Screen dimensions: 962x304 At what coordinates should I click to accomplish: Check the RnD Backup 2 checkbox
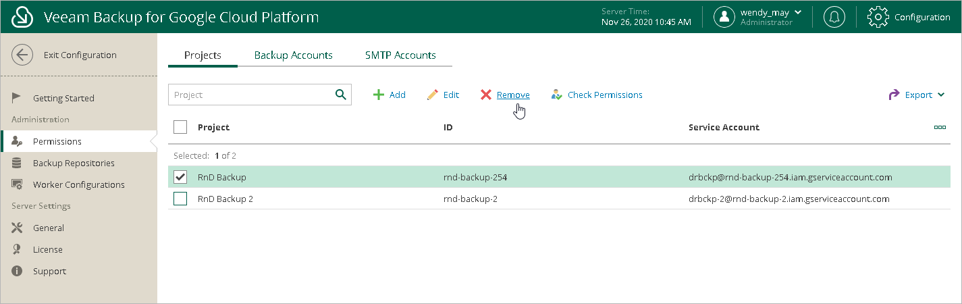[180, 199]
